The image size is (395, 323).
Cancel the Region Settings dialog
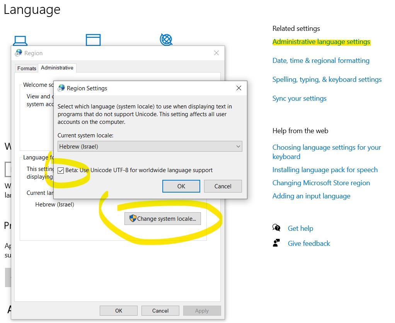pos(223,186)
